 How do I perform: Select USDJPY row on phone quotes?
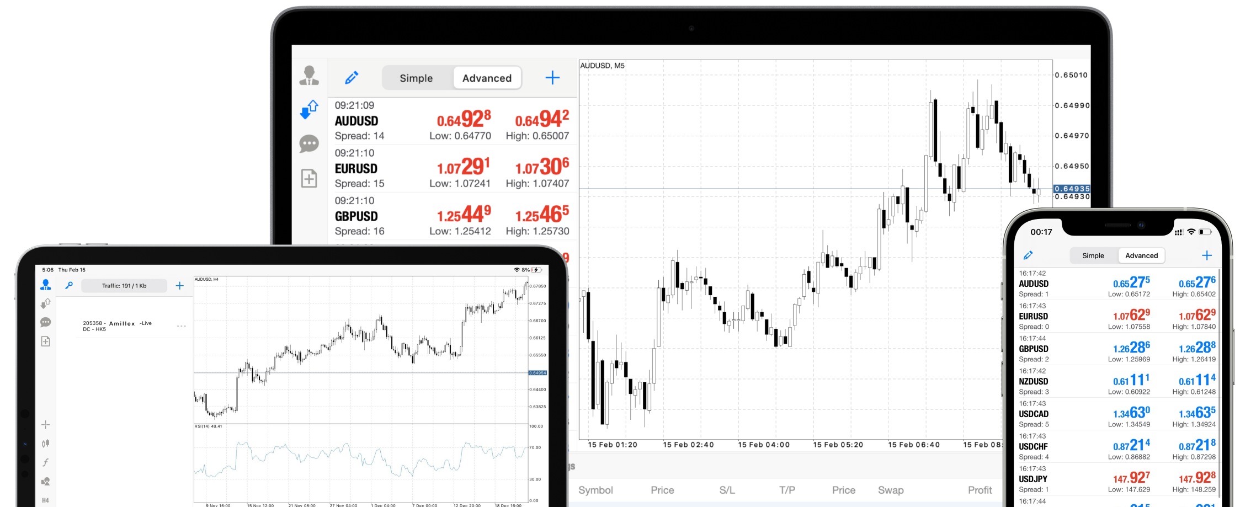[1117, 479]
